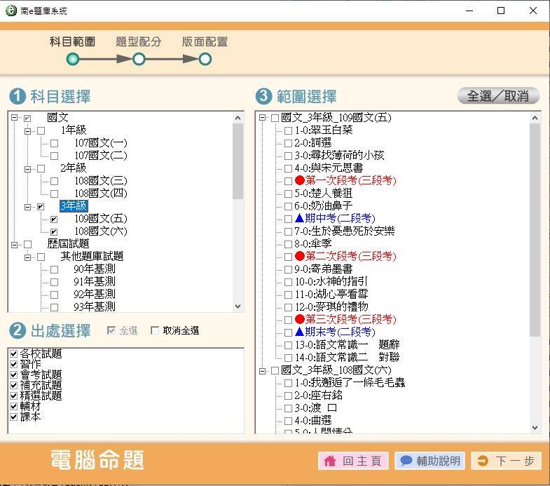Viewport: 550px width, 486px height.
Task: Click the 題型配分 step circle
Action: point(139,59)
